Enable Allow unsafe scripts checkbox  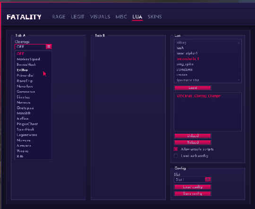point(176,149)
